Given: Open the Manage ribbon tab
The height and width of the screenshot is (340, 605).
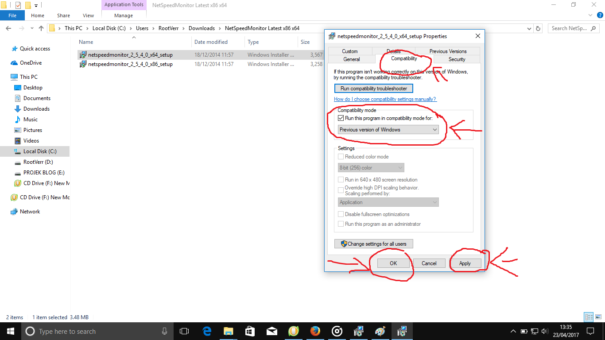Looking at the screenshot, I should point(124,15).
